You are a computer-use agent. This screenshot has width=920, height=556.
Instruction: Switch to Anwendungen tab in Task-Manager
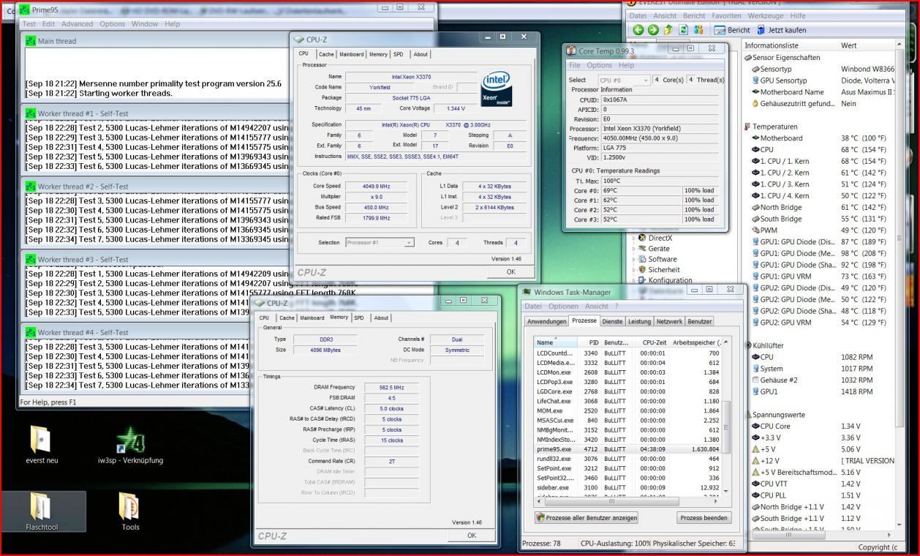coord(547,321)
